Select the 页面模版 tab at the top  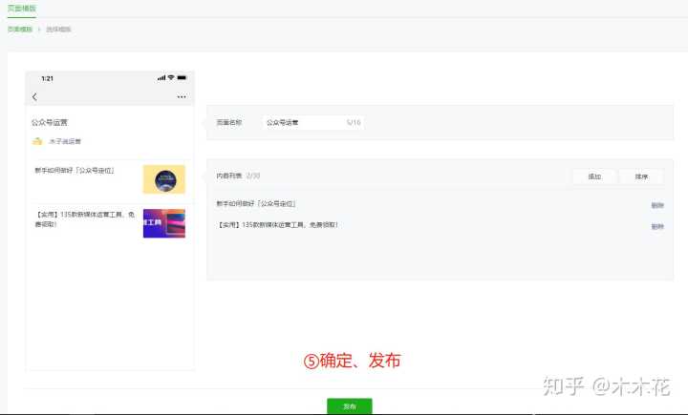click(21, 9)
